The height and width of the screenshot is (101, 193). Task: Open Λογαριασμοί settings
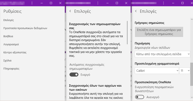point(11,44)
